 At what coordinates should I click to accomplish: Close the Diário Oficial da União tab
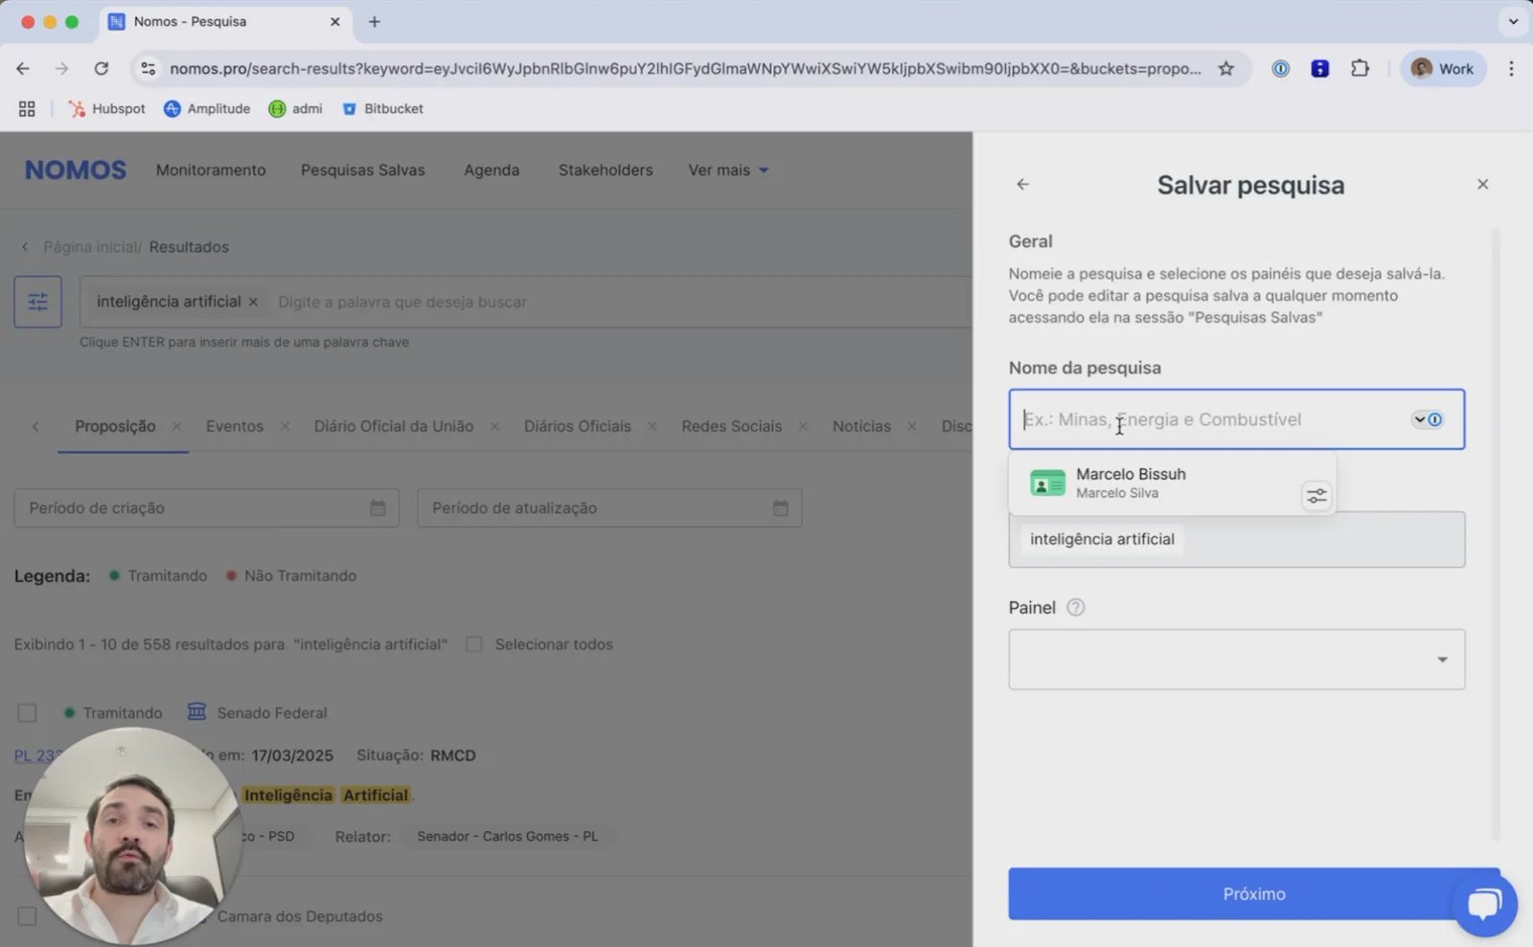click(x=494, y=426)
